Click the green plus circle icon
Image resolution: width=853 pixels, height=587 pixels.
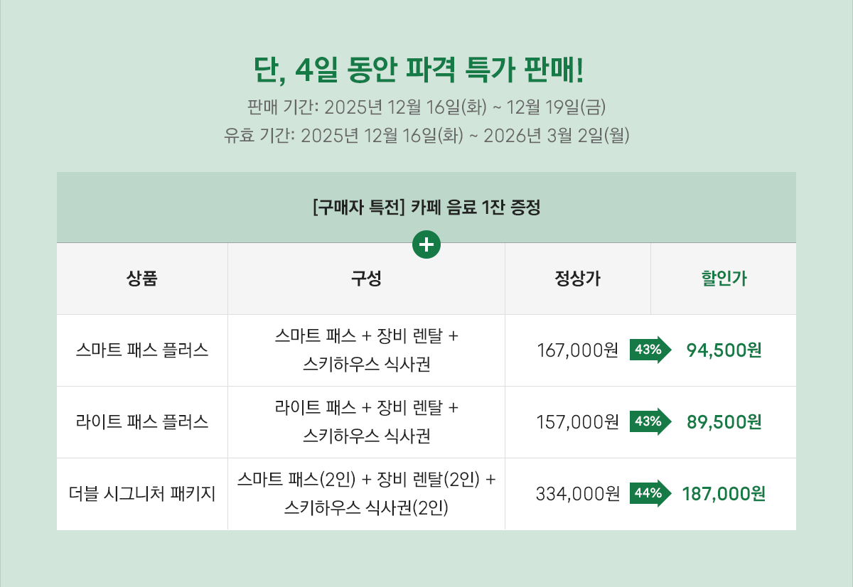[426, 244]
